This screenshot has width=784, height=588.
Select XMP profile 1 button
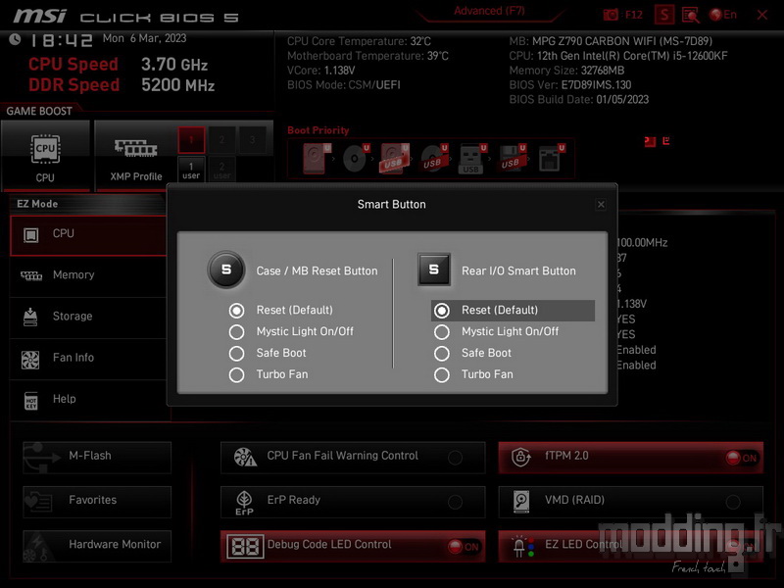(x=191, y=140)
